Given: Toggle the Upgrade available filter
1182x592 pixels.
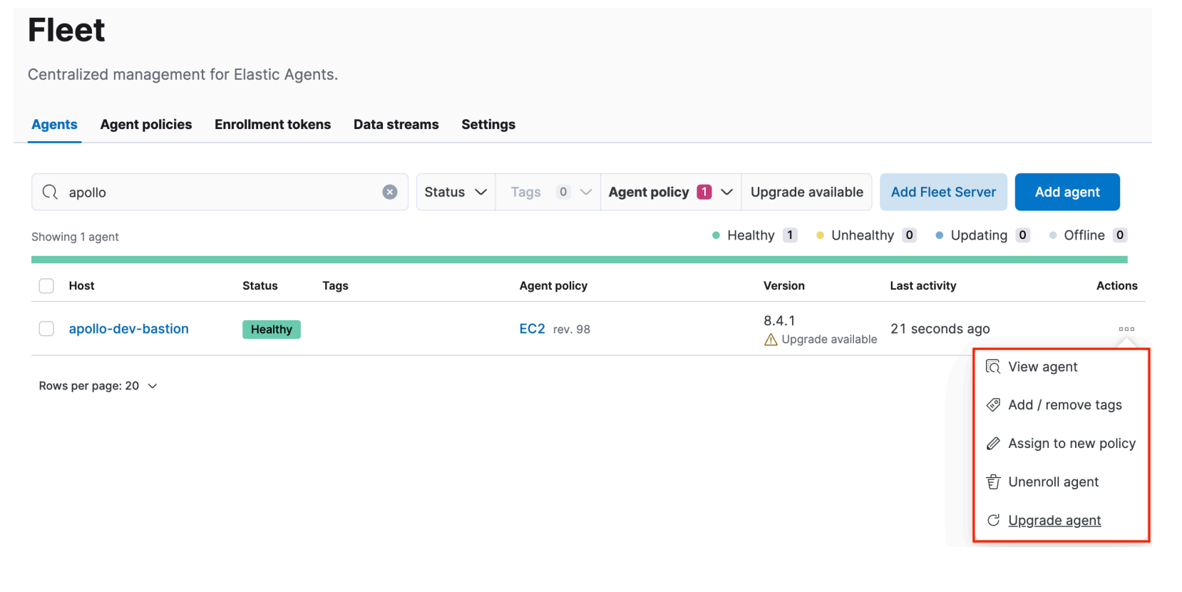Looking at the screenshot, I should coord(806,192).
